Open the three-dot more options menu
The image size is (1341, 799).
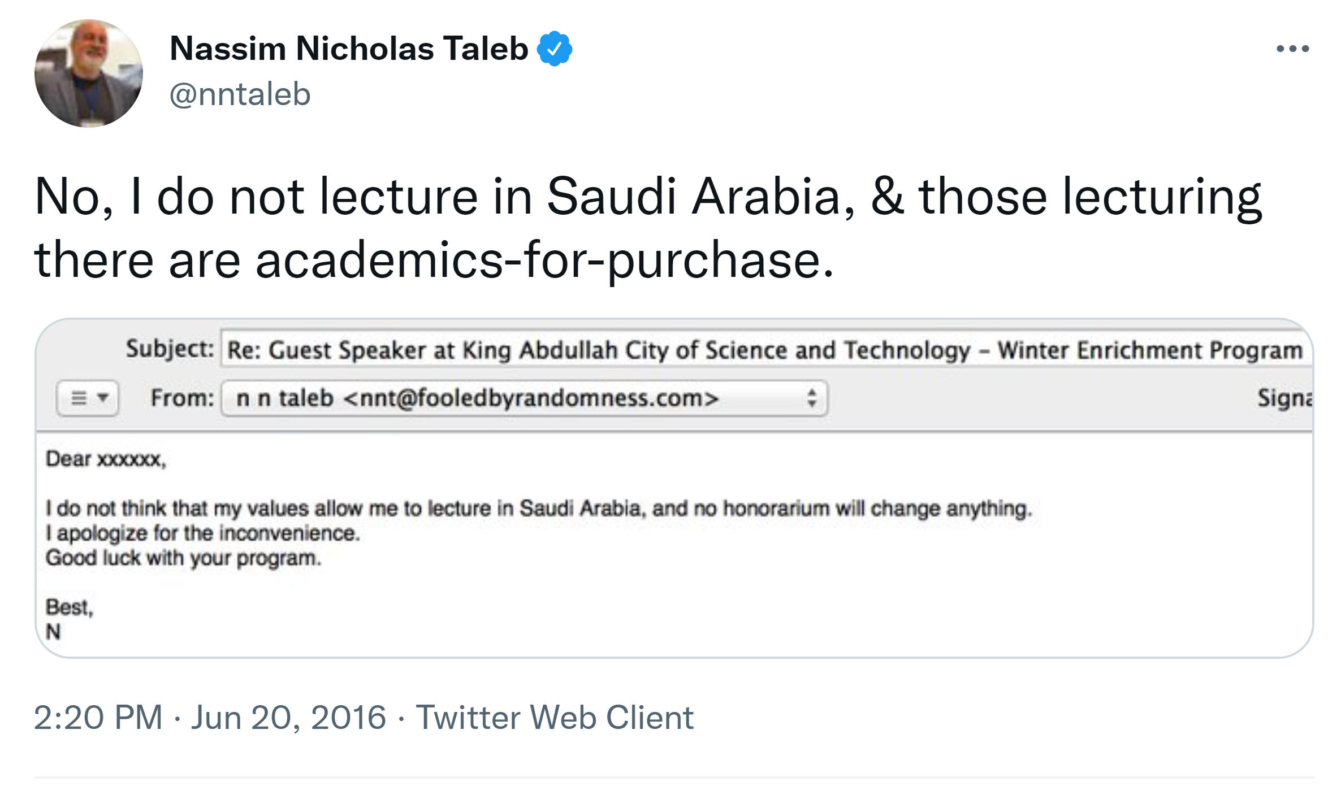[x=1292, y=49]
